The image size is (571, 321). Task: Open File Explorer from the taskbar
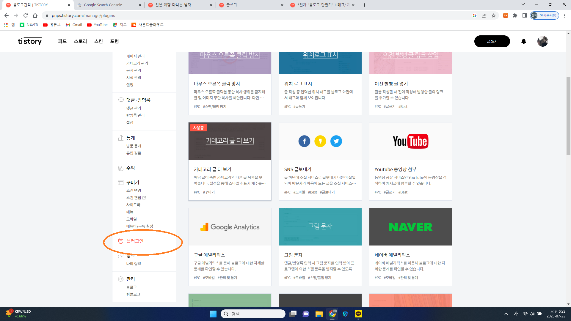[x=319, y=314]
